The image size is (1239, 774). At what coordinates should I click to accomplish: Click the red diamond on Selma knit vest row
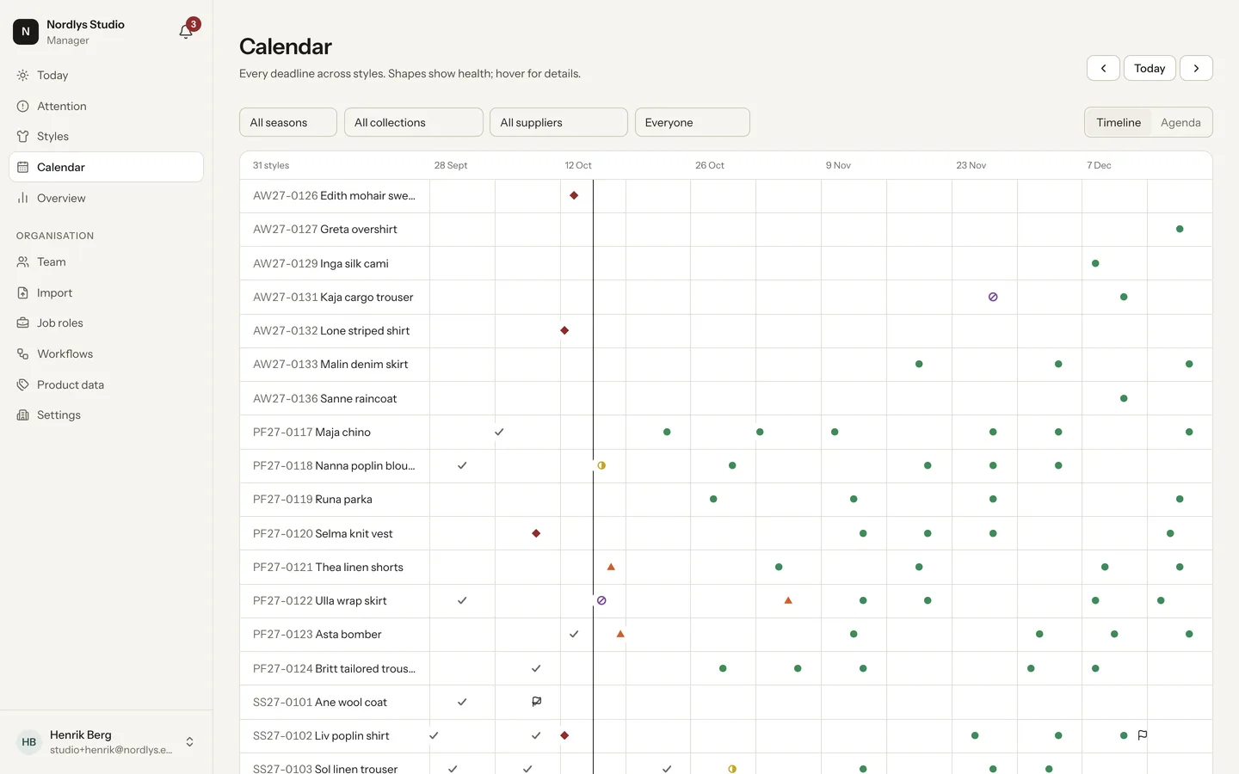(x=536, y=533)
